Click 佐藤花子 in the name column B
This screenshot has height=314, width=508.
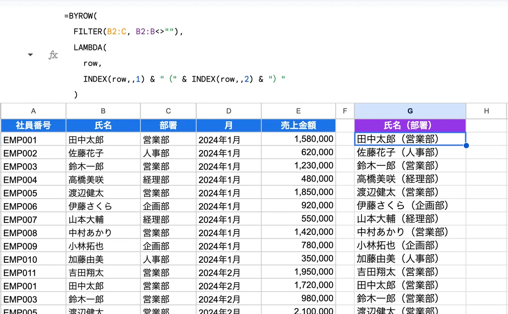[103, 153]
